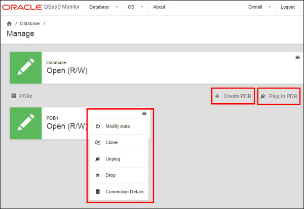Open the About page
This screenshot has width=304, height=209.
[159, 7]
